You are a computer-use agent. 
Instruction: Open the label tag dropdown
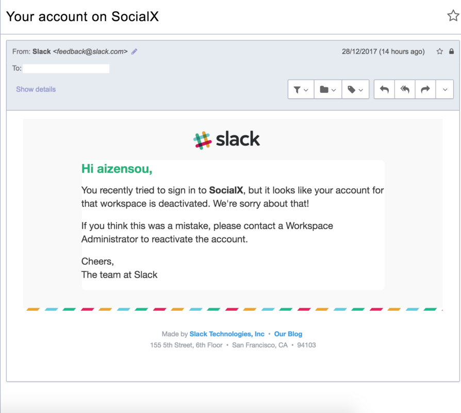355,89
